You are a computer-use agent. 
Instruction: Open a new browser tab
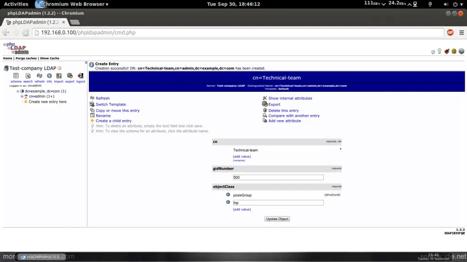[x=74, y=22]
